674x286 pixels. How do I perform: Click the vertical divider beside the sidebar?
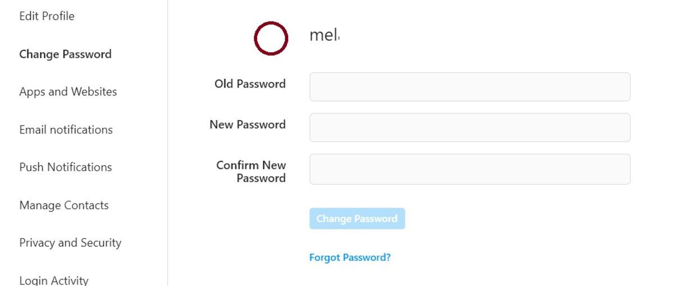(167, 143)
